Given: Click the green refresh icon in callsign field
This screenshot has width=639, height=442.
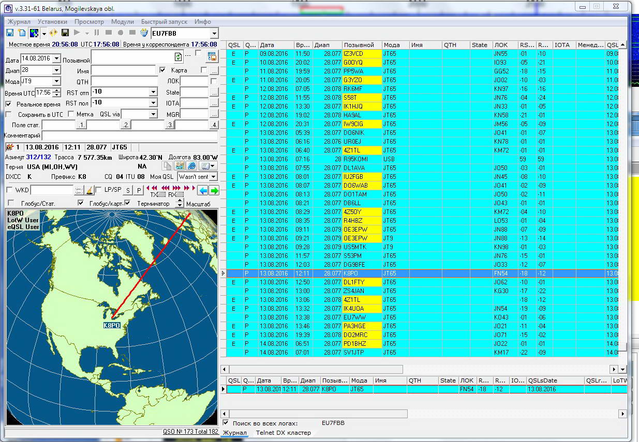Looking at the screenshot, I should click(179, 57).
